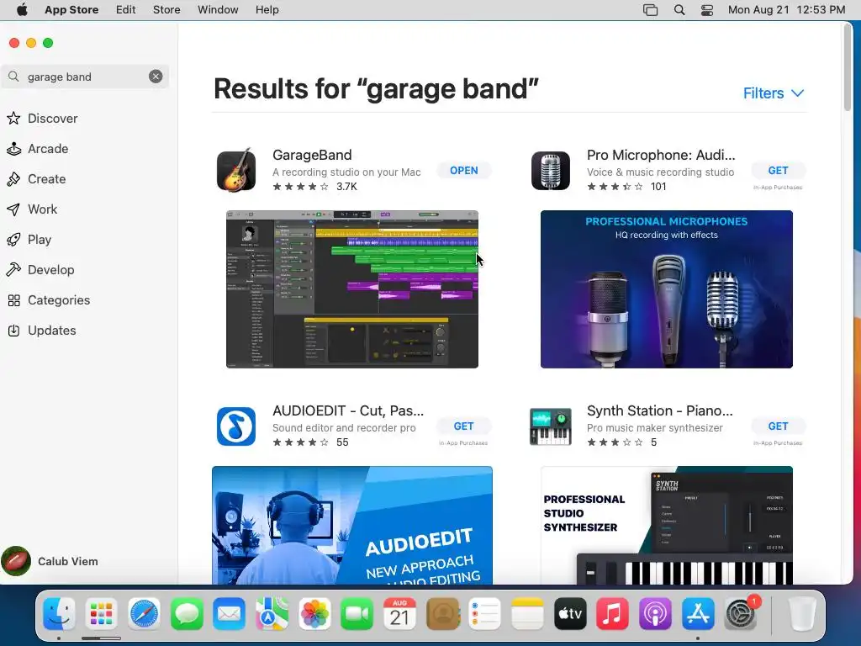Click App Store icon in the Dock
The width and height of the screenshot is (861, 646).
[698, 613]
